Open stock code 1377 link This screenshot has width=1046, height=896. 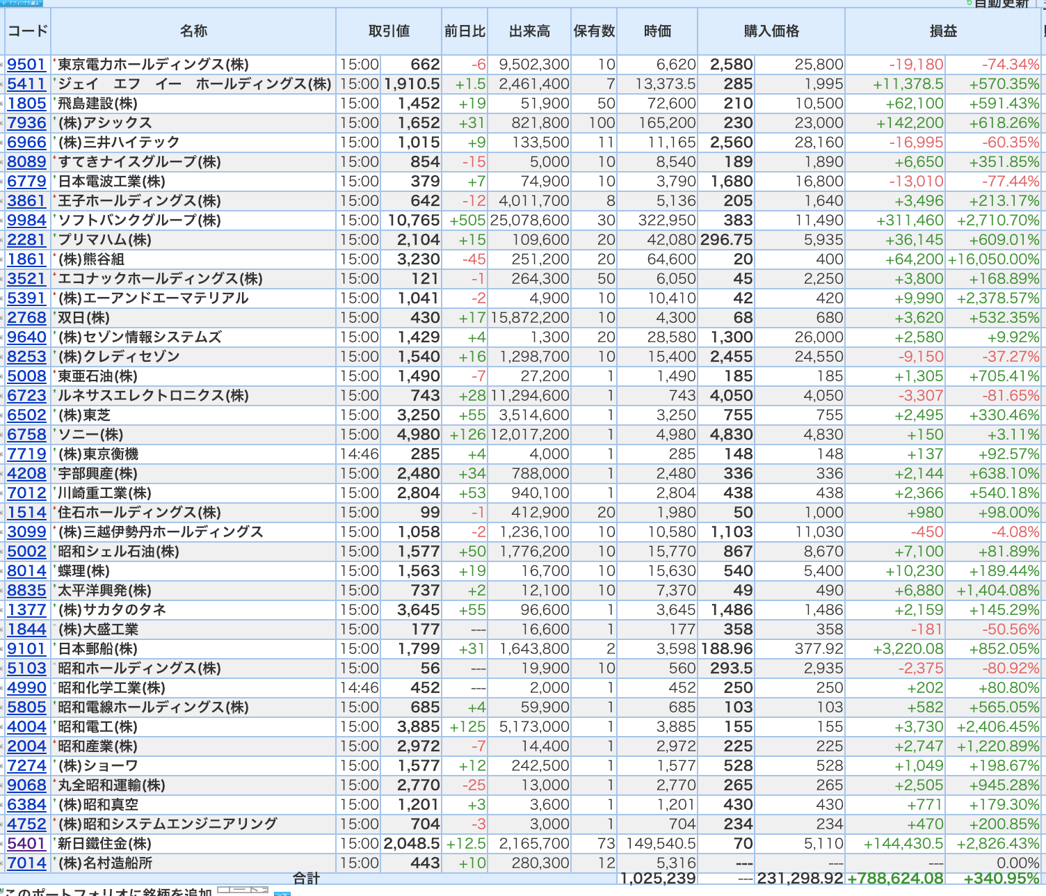point(26,610)
